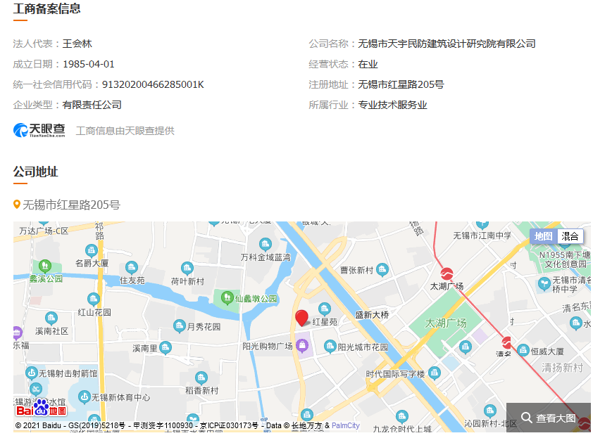Open the 查看大图 larger map button
The width and height of the screenshot is (593, 438).
point(549,418)
